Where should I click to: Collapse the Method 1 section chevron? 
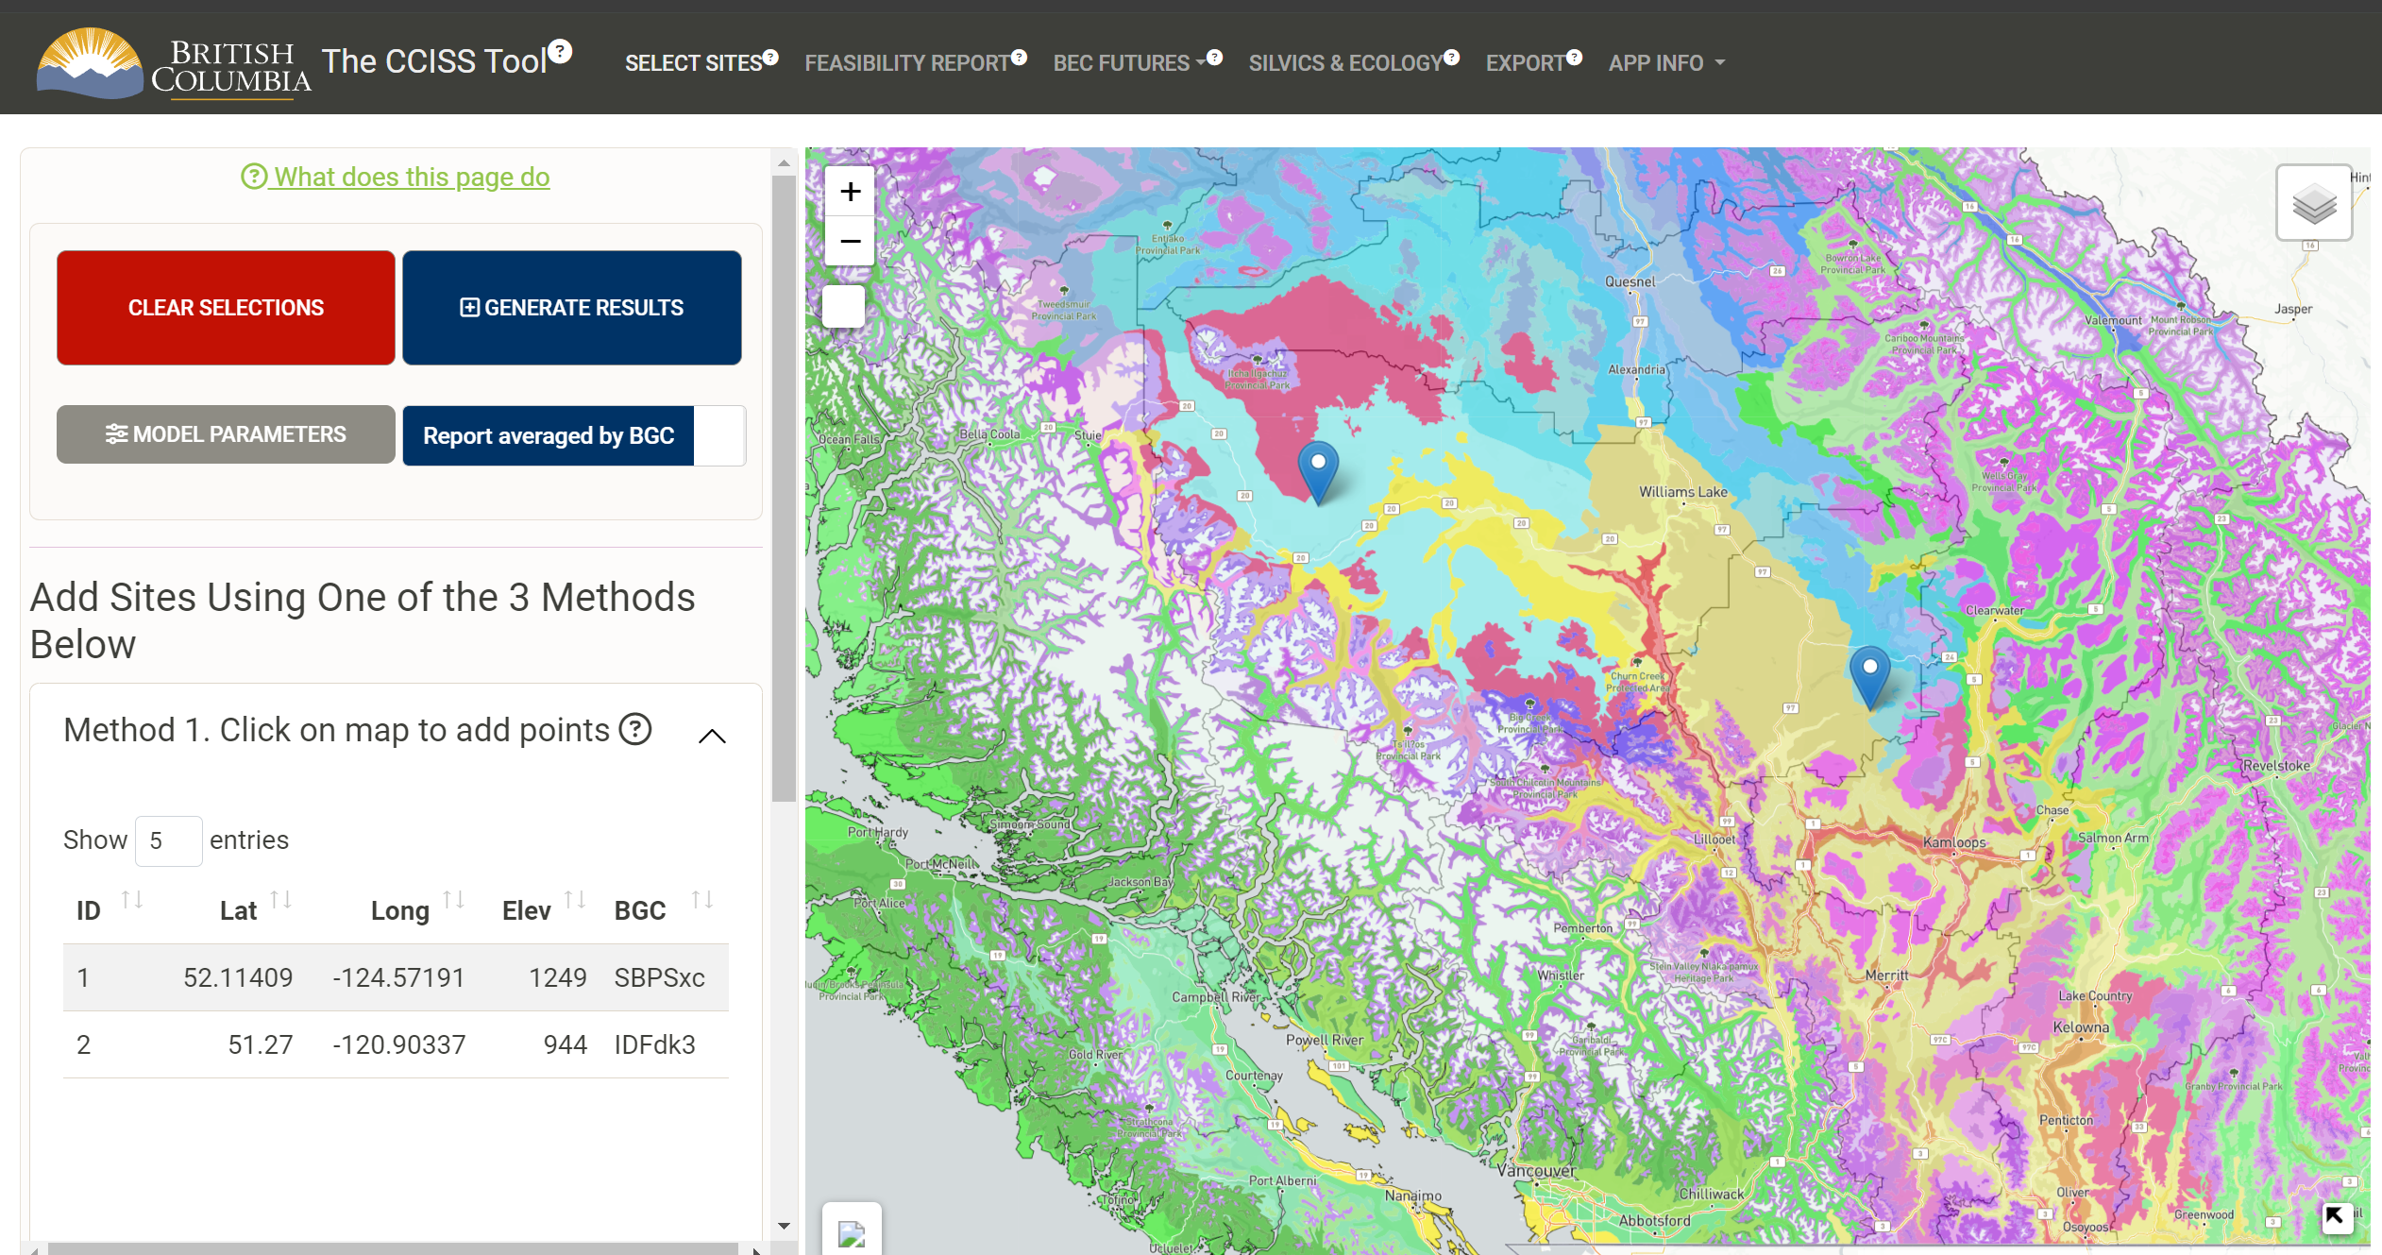[x=712, y=736]
